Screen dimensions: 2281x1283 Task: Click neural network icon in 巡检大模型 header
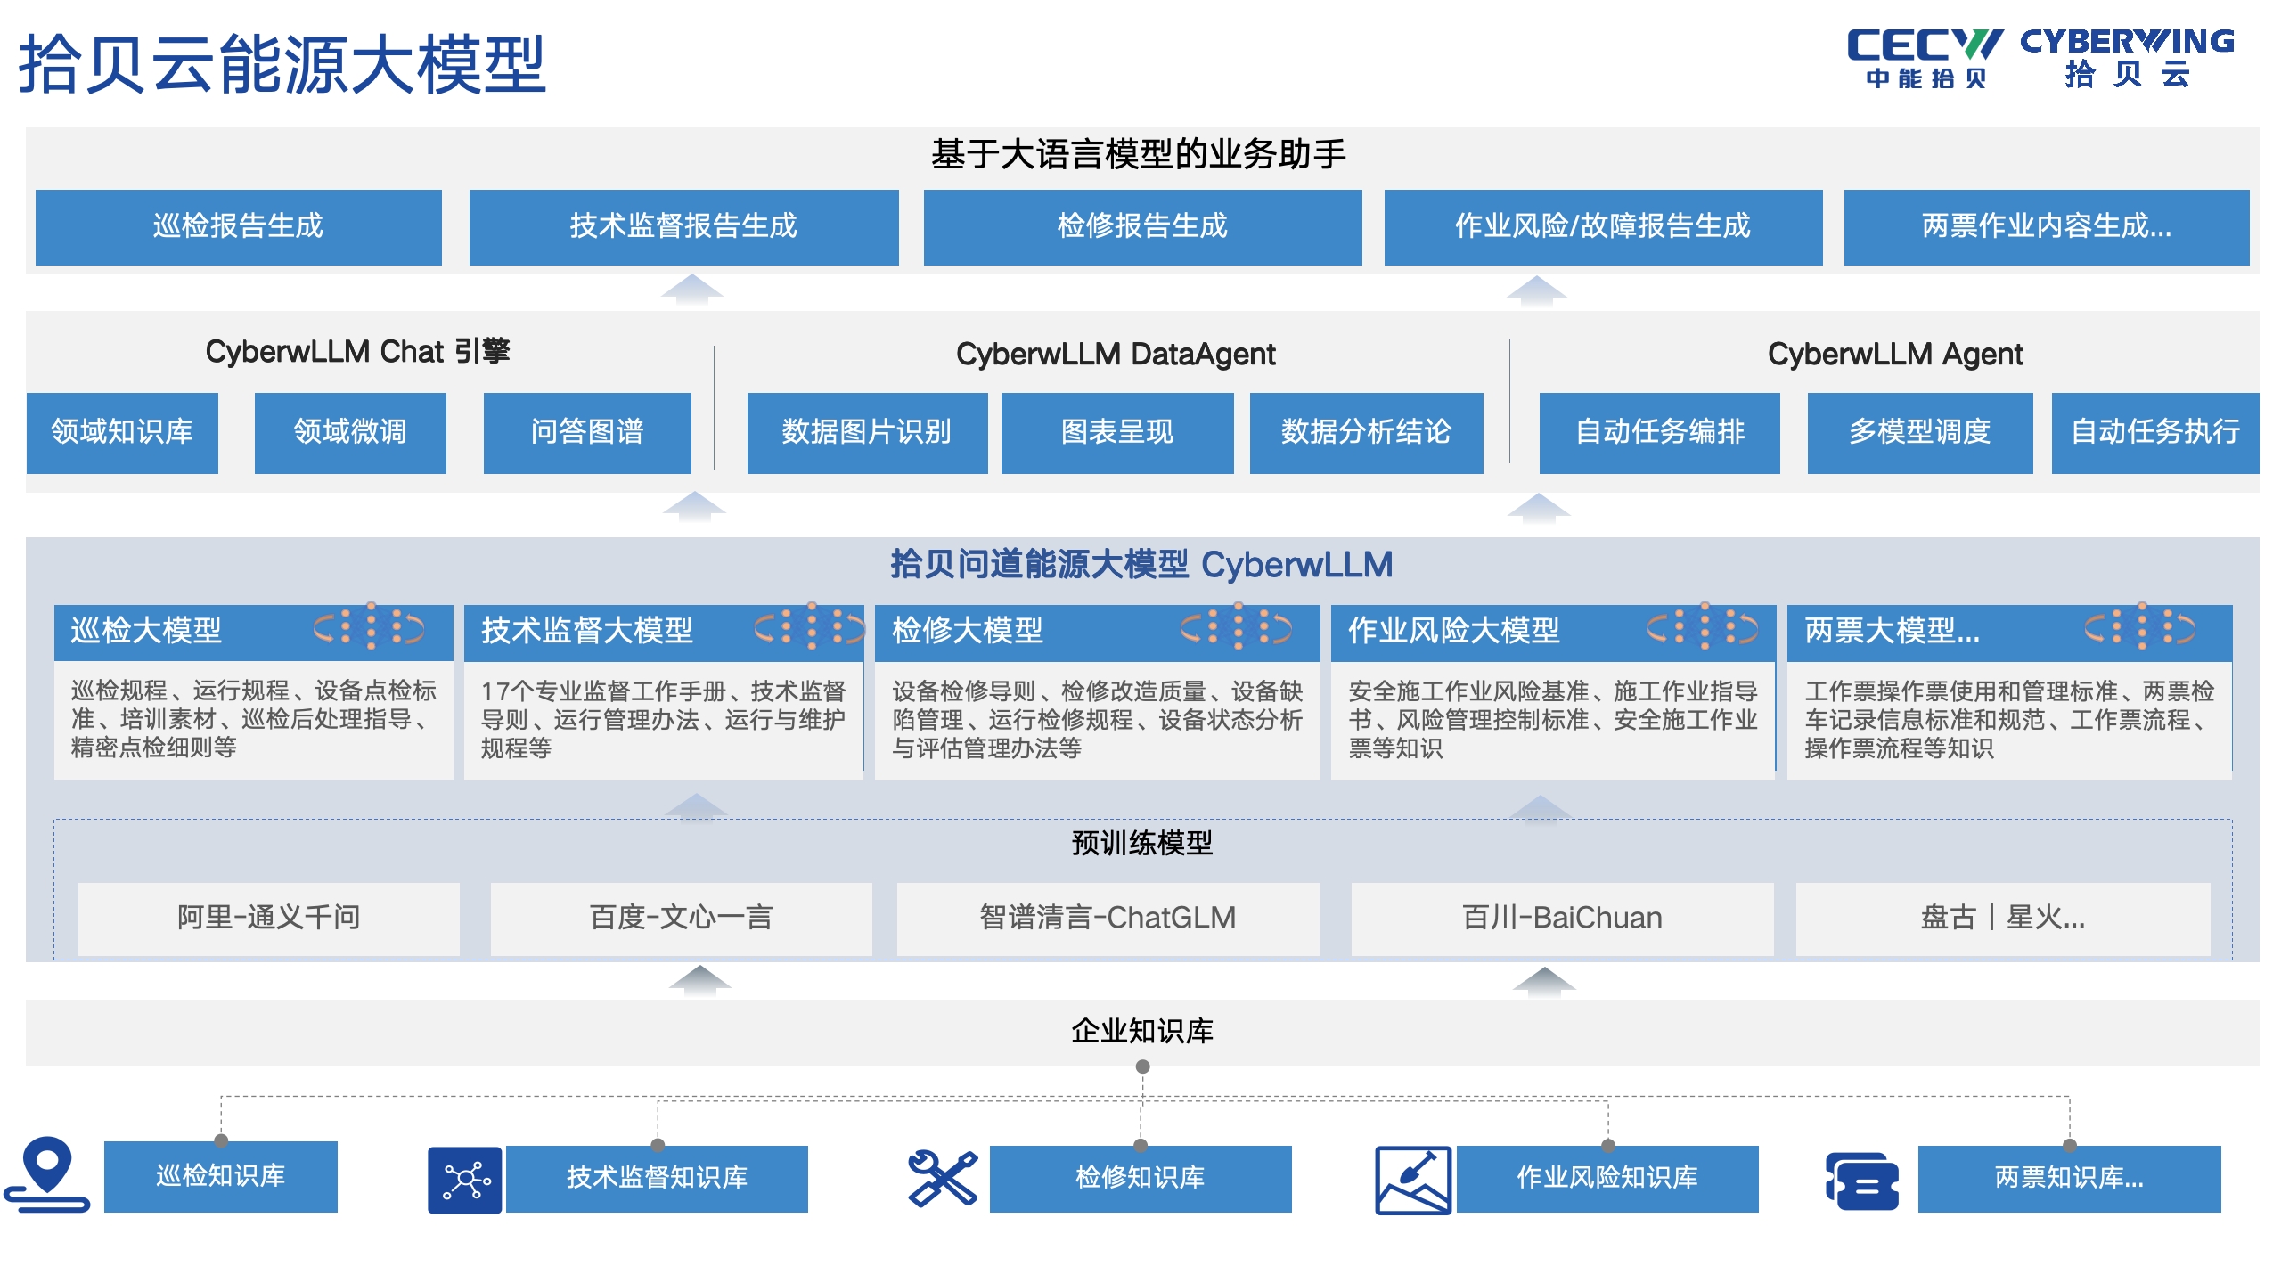tap(370, 627)
